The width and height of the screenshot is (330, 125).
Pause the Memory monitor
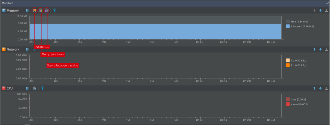point(27,11)
